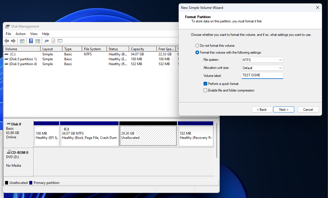
Task: Sort by the Status column header
Action: 118,49
